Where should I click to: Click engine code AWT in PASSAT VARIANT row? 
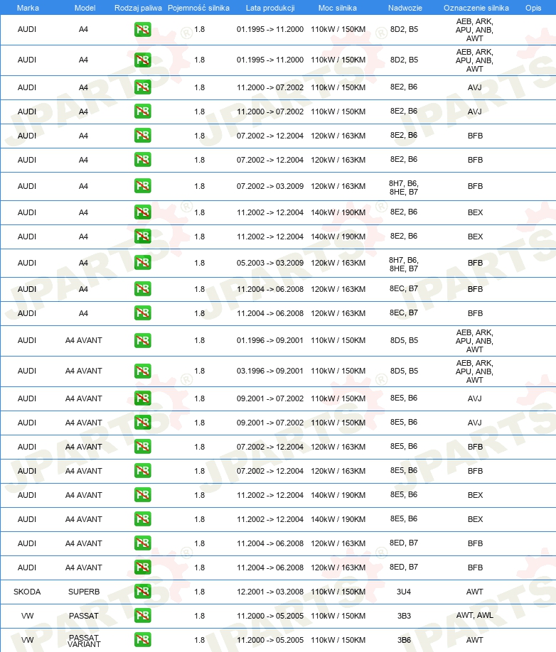[474, 640]
